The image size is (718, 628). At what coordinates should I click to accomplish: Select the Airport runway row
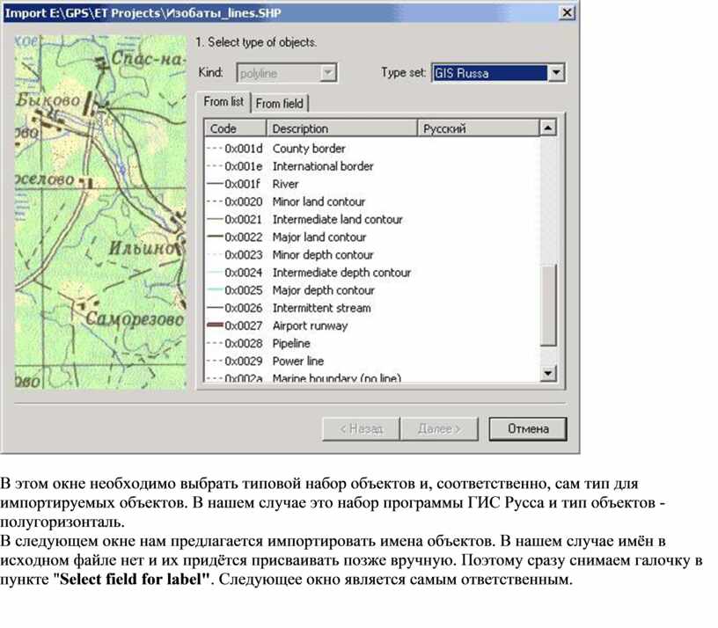[372, 325]
